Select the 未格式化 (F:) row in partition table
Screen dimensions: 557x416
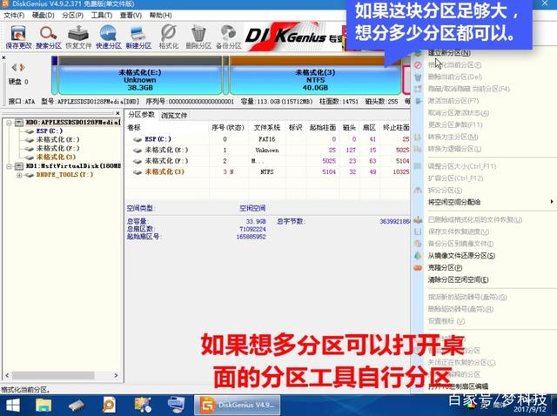click(x=268, y=161)
